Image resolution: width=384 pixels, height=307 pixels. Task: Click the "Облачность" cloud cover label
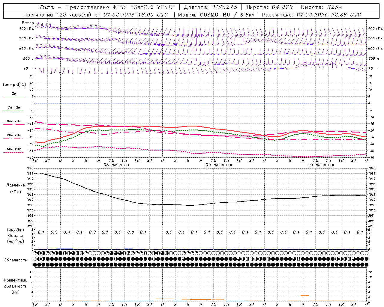(x=15, y=260)
